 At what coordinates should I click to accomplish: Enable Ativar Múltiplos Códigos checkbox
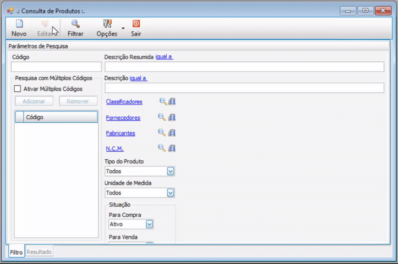point(18,89)
